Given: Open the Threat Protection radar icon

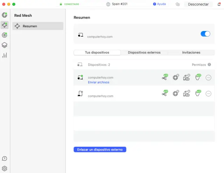Looking at the screenshot, I should pos(5,35).
